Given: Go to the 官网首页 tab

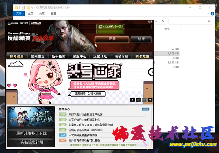Looking at the screenshot, I should pyautogui.click(x=38, y=56).
